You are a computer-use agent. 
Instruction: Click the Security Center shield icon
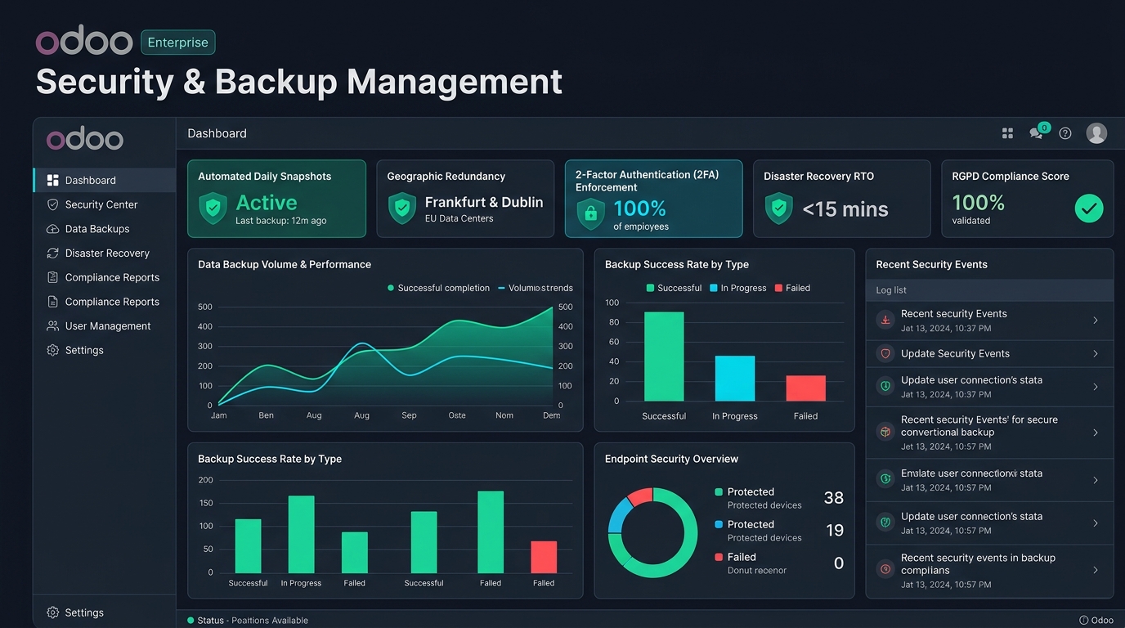point(53,204)
